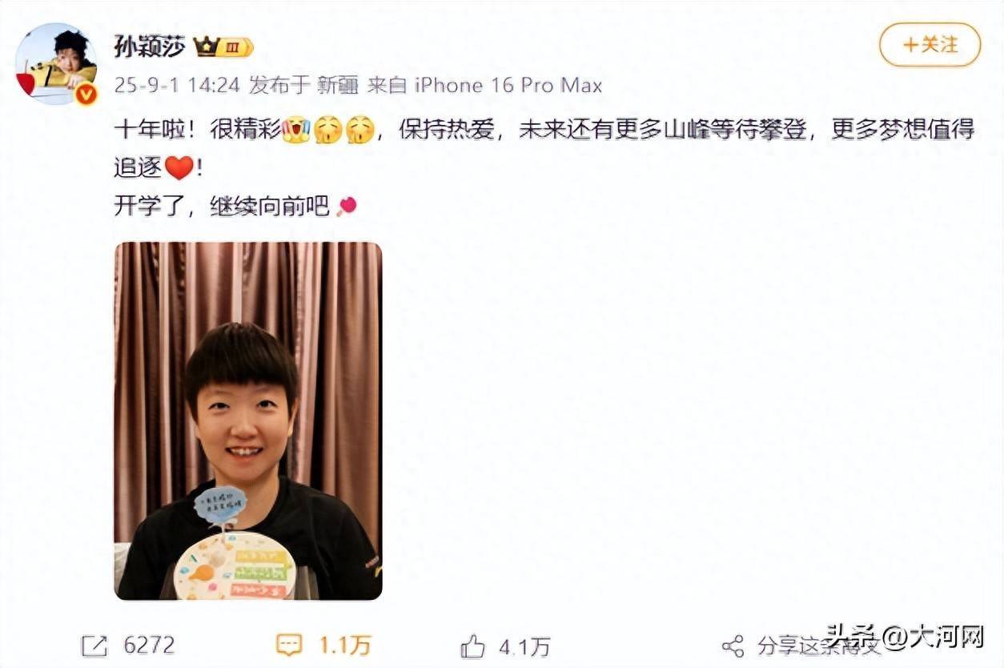Click the 1.1万 comment count
The width and height of the screenshot is (1004, 668).
click(x=346, y=646)
